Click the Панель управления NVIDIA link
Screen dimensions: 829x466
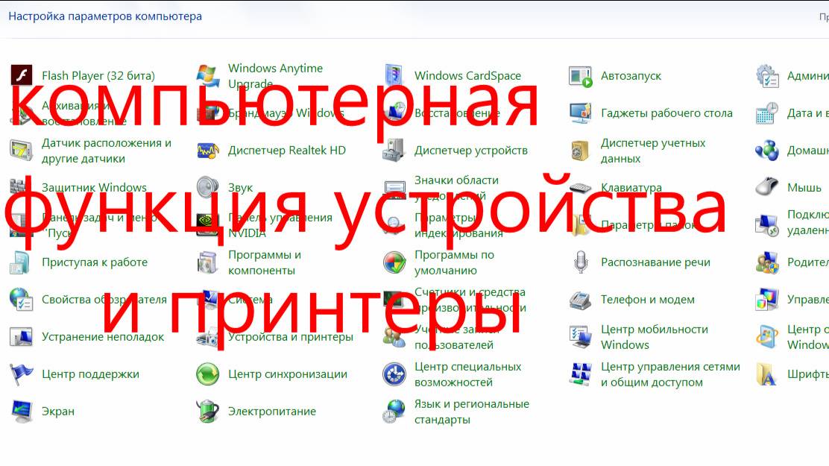pyautogui.click(x=280, y=225)
